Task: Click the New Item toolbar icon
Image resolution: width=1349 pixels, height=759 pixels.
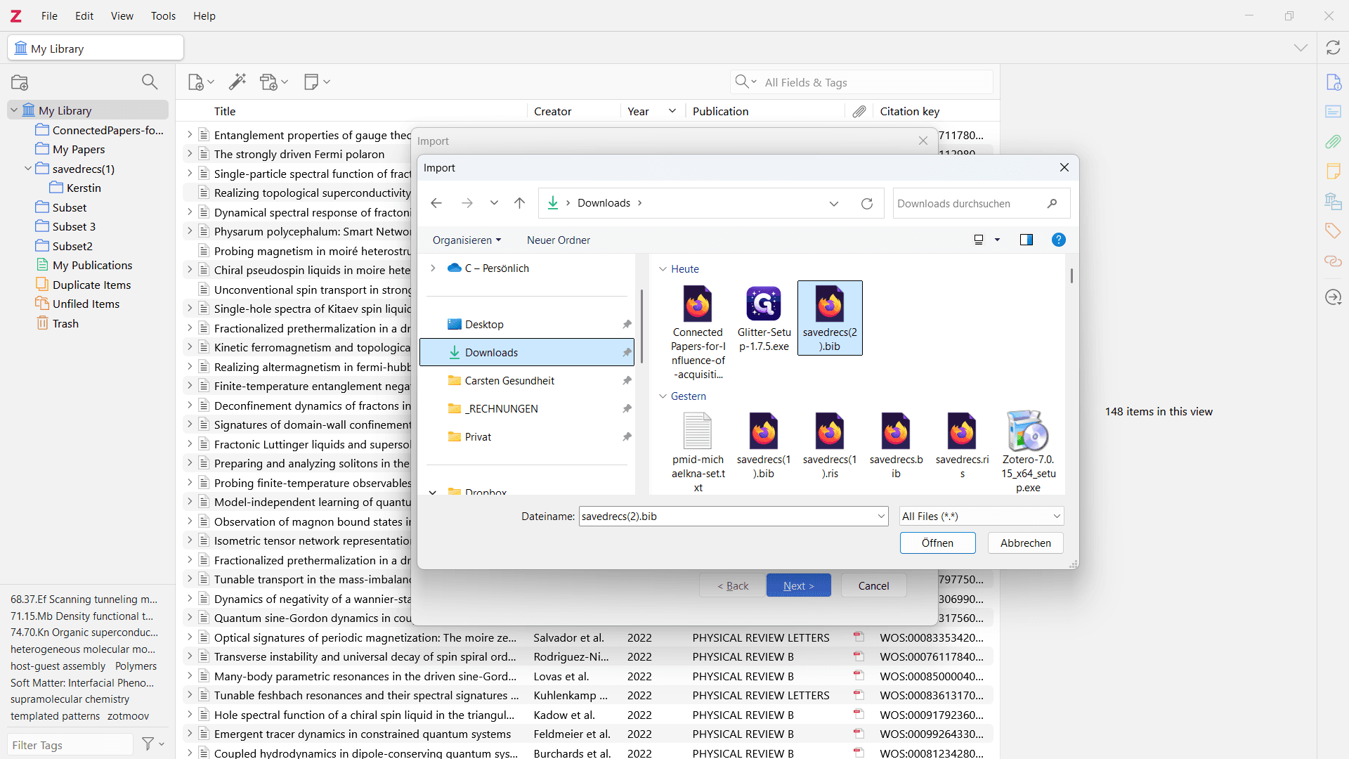Action: 201,82
